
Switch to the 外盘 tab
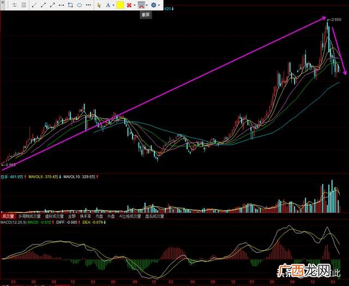111,216
